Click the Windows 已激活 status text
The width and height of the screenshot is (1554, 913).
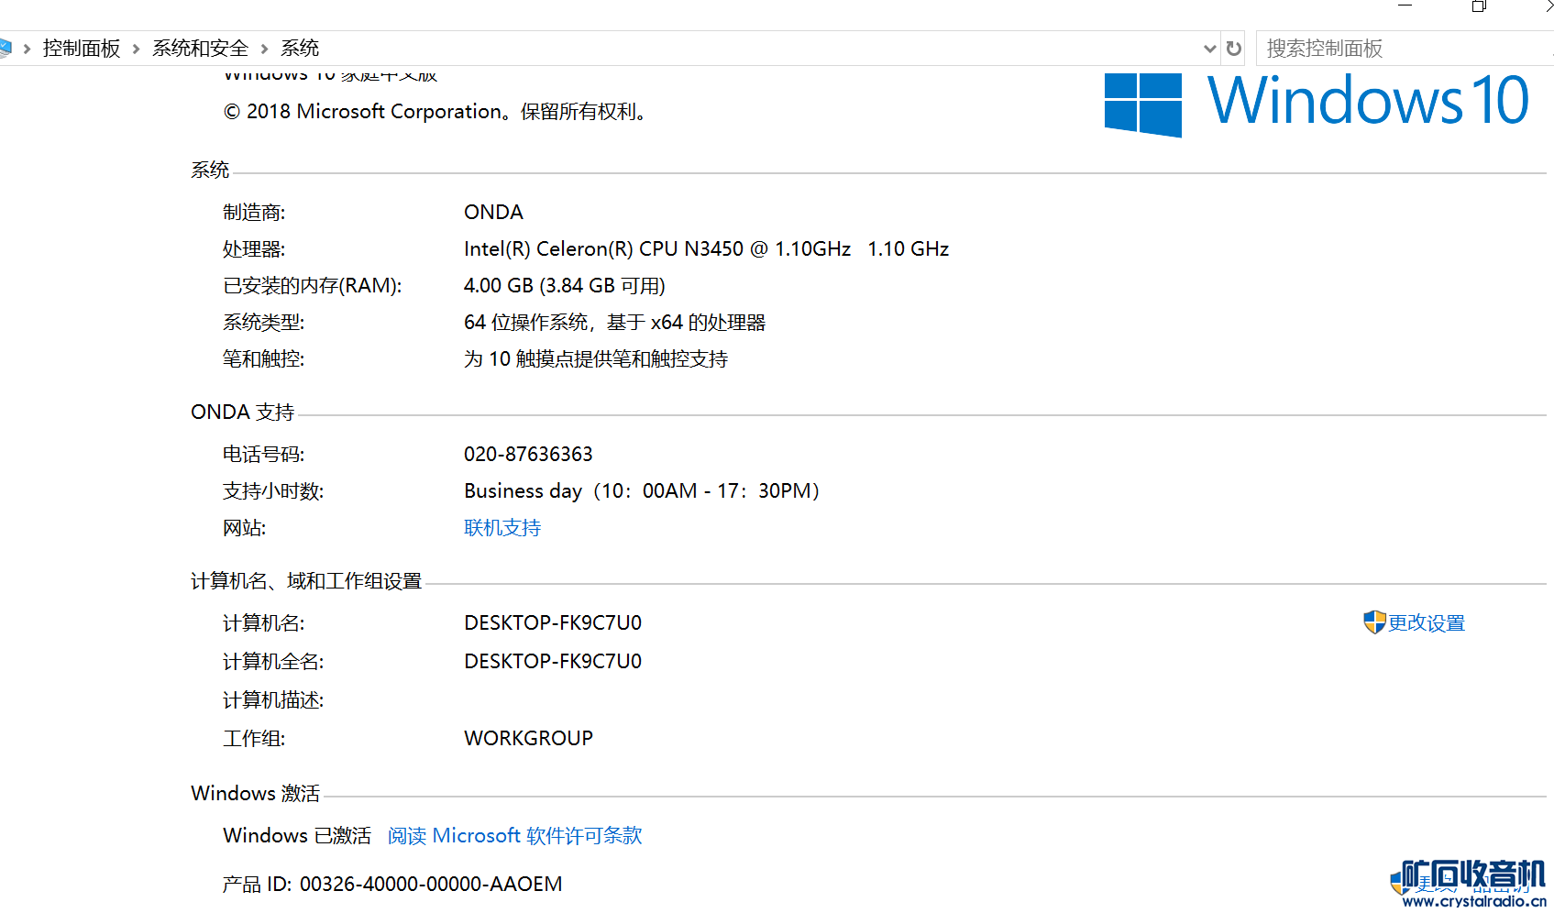pyautogui.click(x=297, y=836)
